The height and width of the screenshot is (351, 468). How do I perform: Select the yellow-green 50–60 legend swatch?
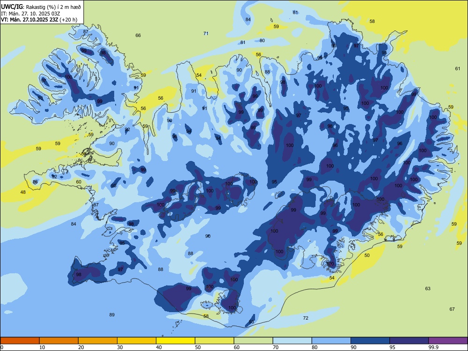(214, 341)
